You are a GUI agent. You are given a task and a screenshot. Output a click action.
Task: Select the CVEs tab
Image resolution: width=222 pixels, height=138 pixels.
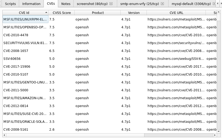(51, 4)
